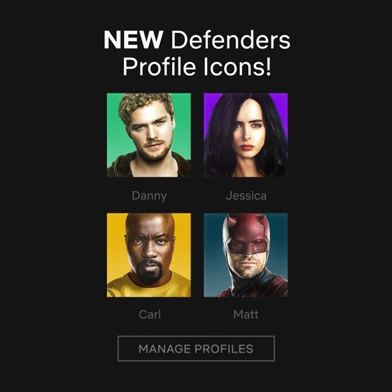The height and width of the screenshot is (392, 392).
Task: Click the "Danny" profile name label
Action: click(x=149, y=196)
